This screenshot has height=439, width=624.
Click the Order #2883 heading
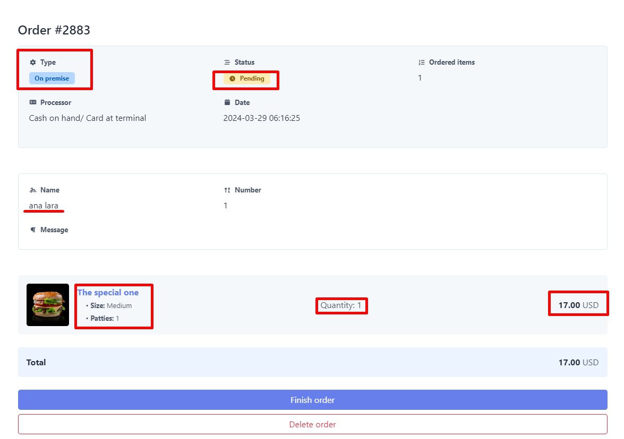point(54,30)
